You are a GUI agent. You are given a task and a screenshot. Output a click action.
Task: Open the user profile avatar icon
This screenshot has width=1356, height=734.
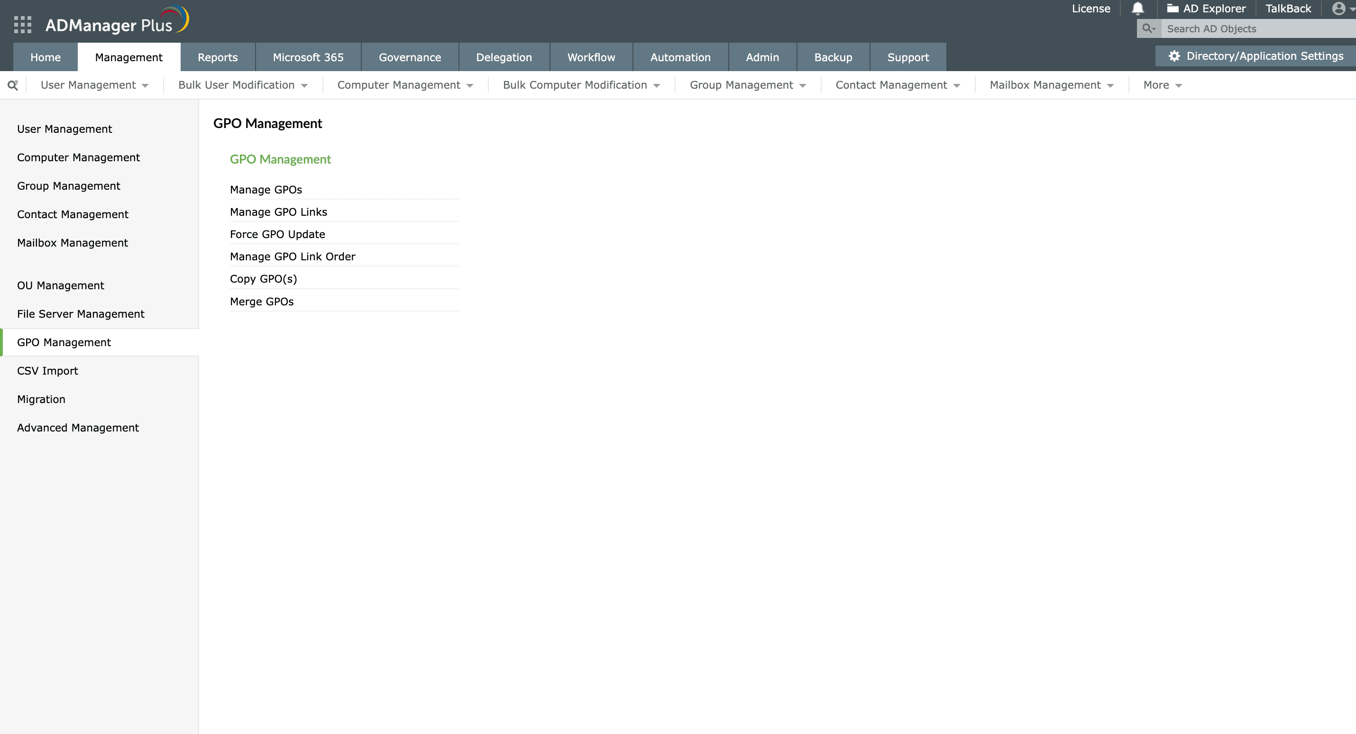(1338, 9)
